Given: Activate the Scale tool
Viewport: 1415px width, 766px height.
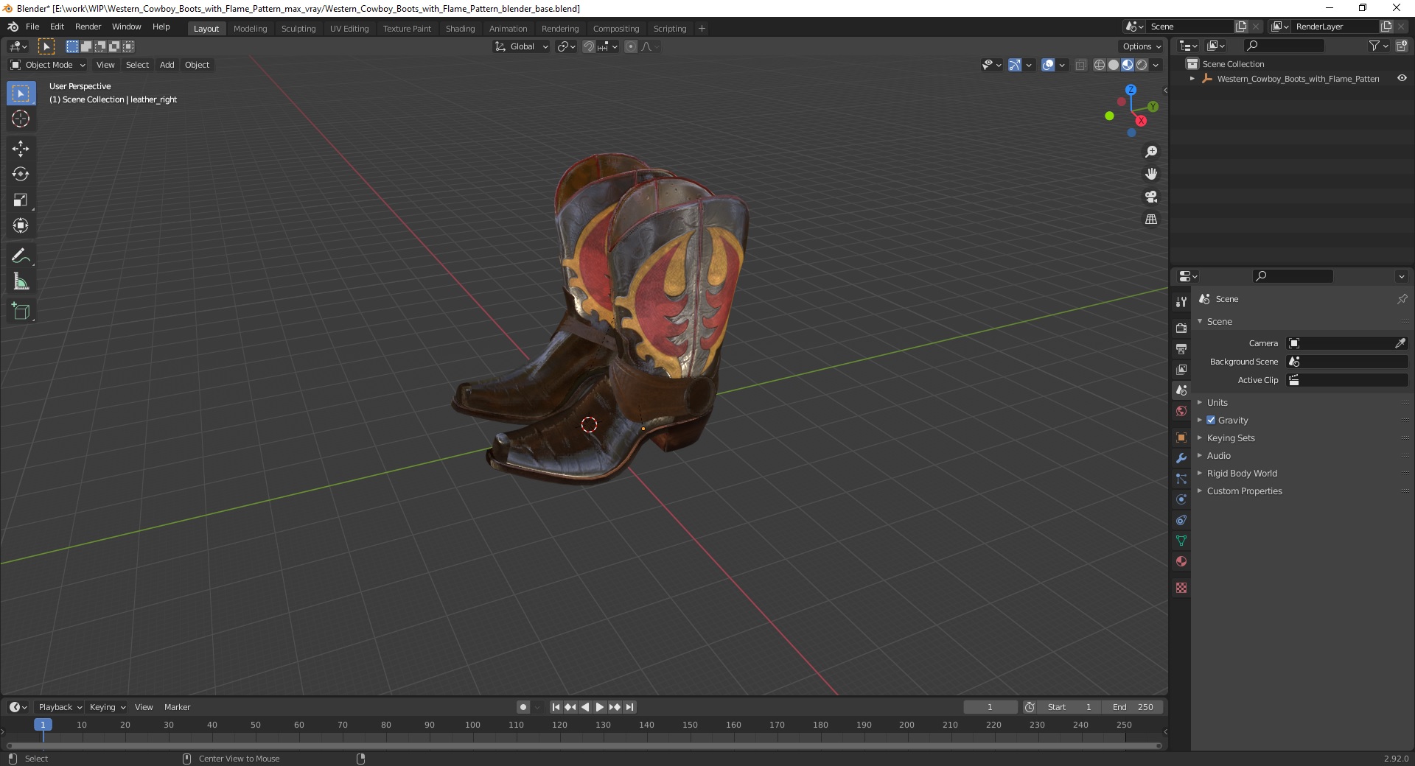Looking at the screenshot, I should [21, 200].
